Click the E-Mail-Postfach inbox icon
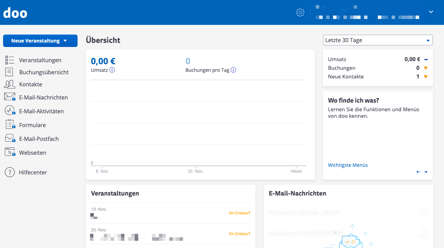This screenshot has height=248, width=444. coord(10,138)
